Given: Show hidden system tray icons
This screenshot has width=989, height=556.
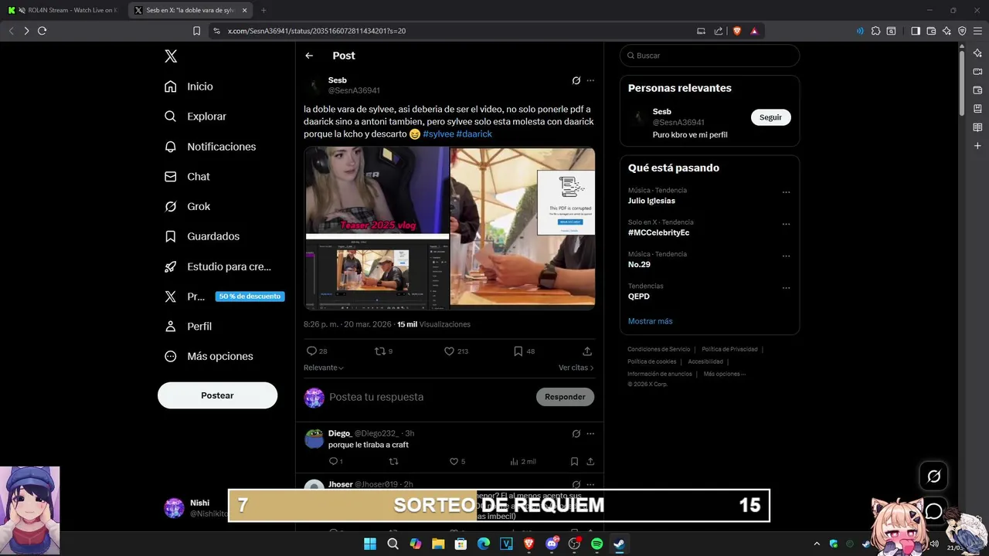Looking at the screenshot, I should pyautogui.click(x=817, y=544).
